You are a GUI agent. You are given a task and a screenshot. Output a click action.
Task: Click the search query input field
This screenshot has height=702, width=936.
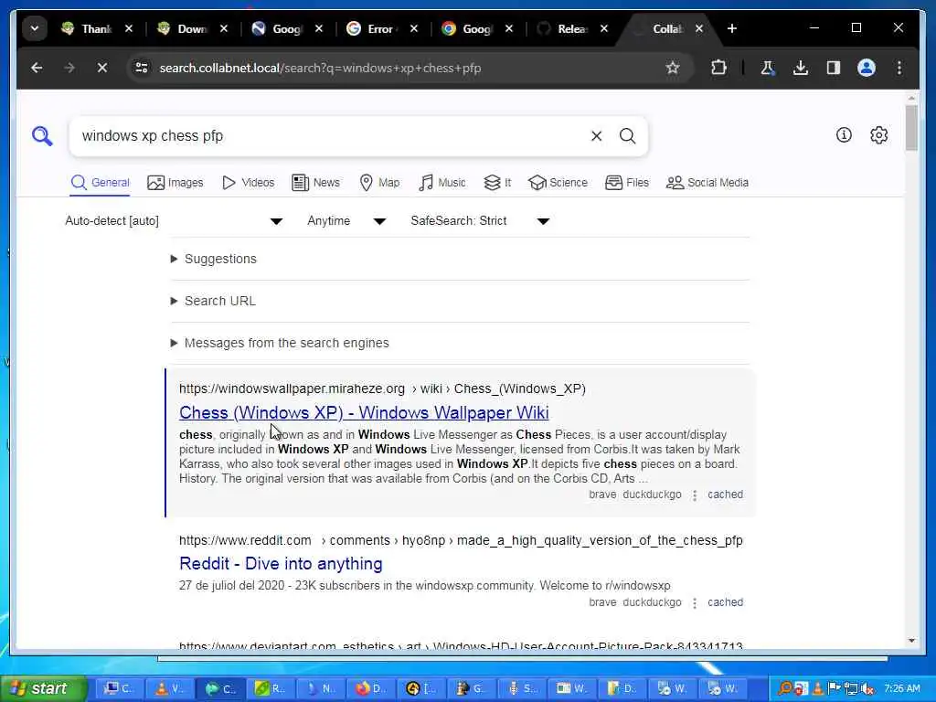[331, 136]
